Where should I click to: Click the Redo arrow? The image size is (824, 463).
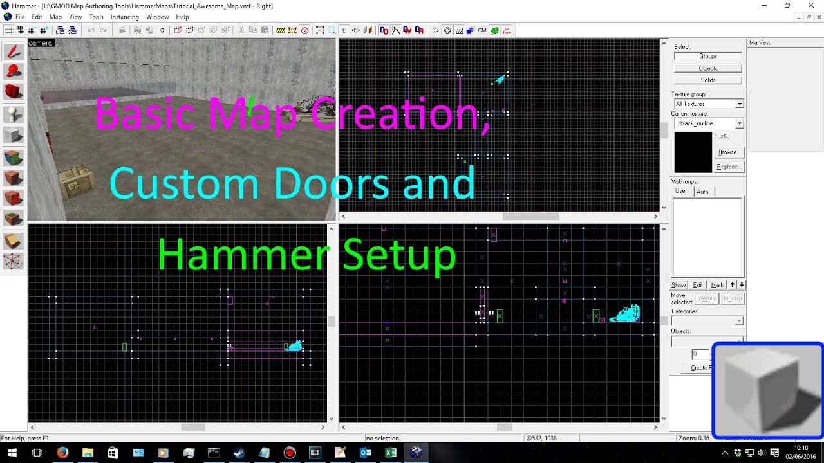[x=103, y=30]
